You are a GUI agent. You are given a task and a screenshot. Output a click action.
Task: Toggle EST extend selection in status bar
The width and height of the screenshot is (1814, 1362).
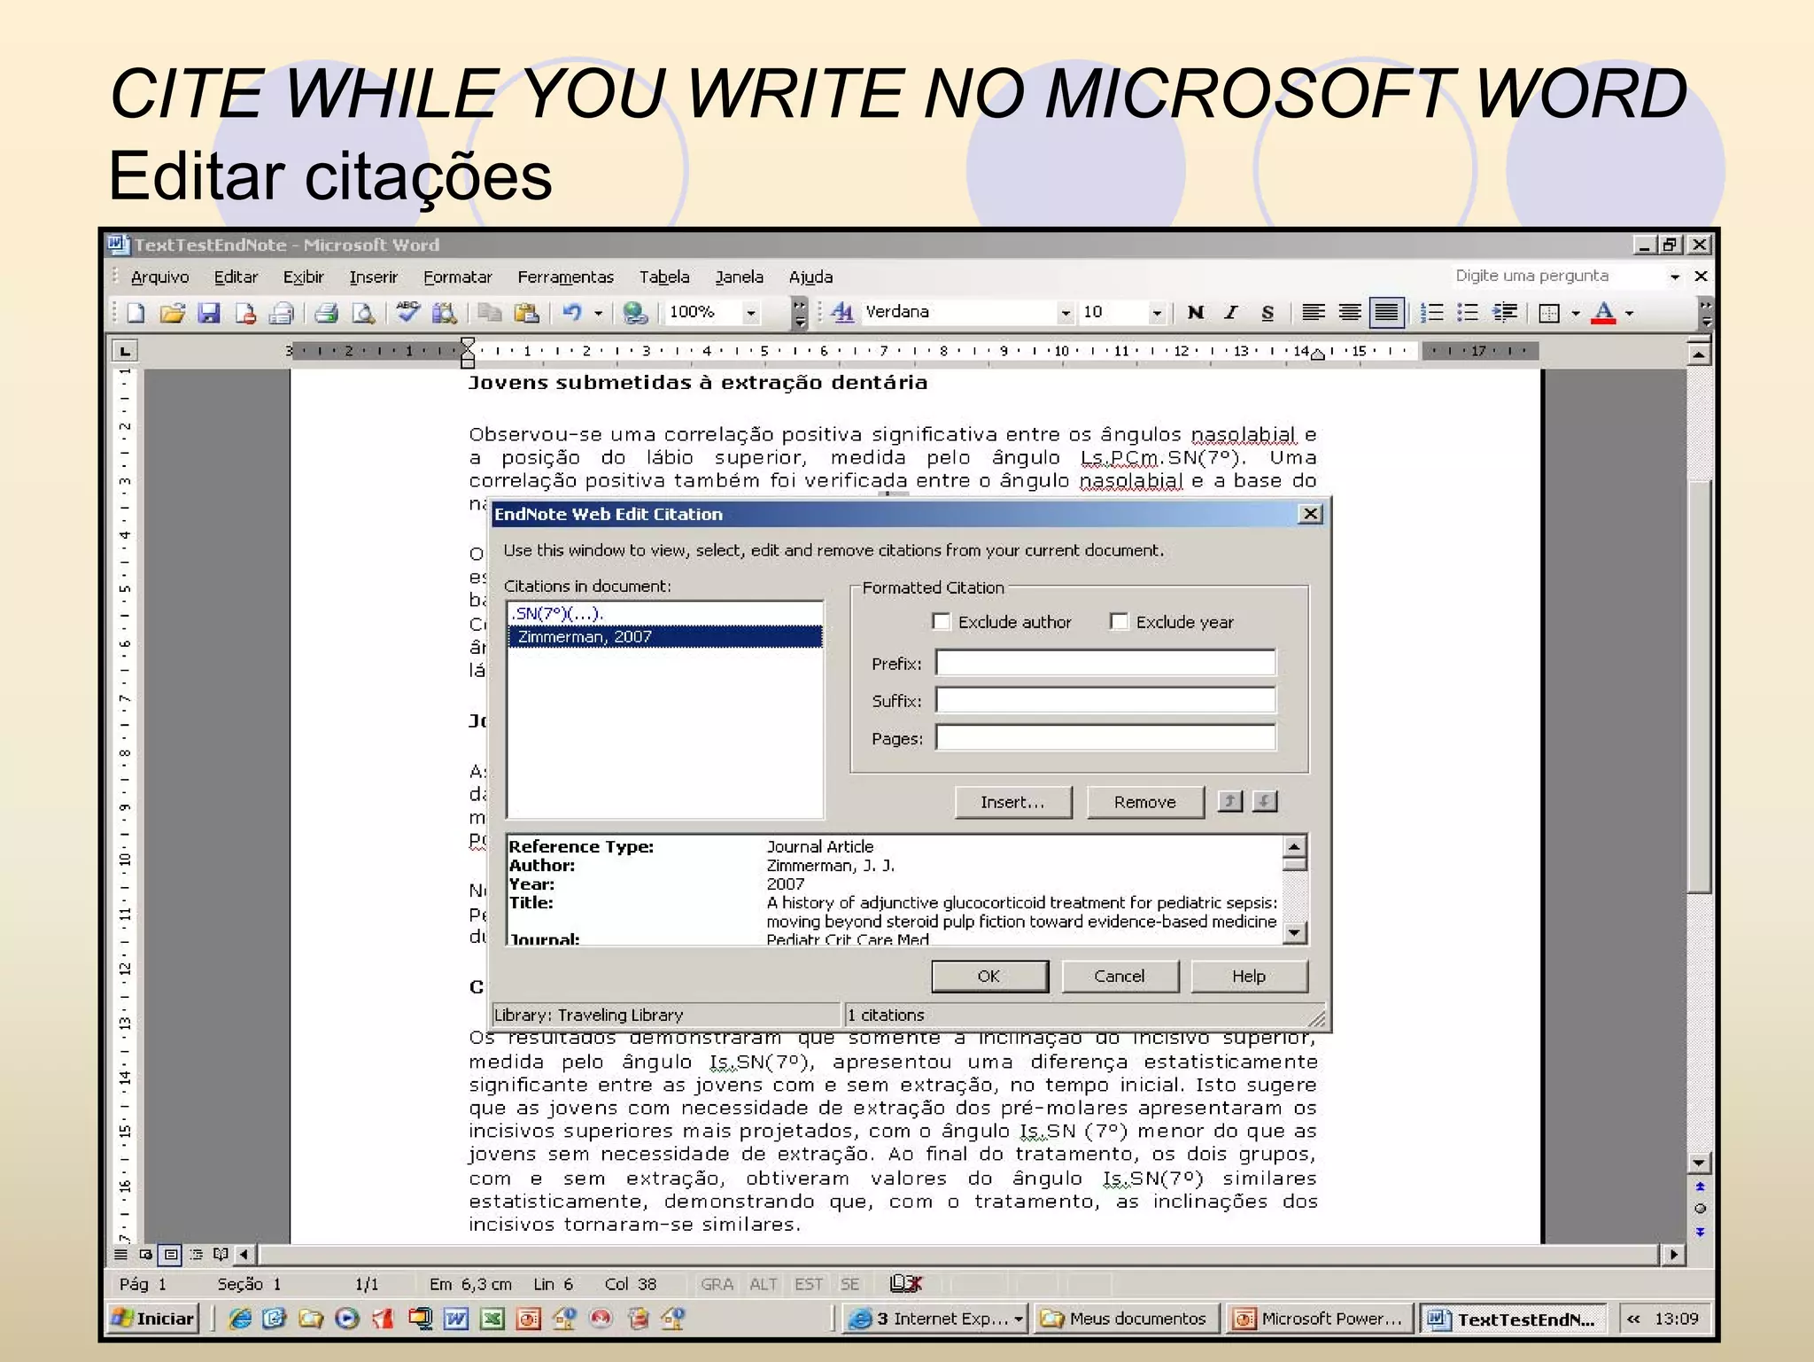(x=809, y=1284)
